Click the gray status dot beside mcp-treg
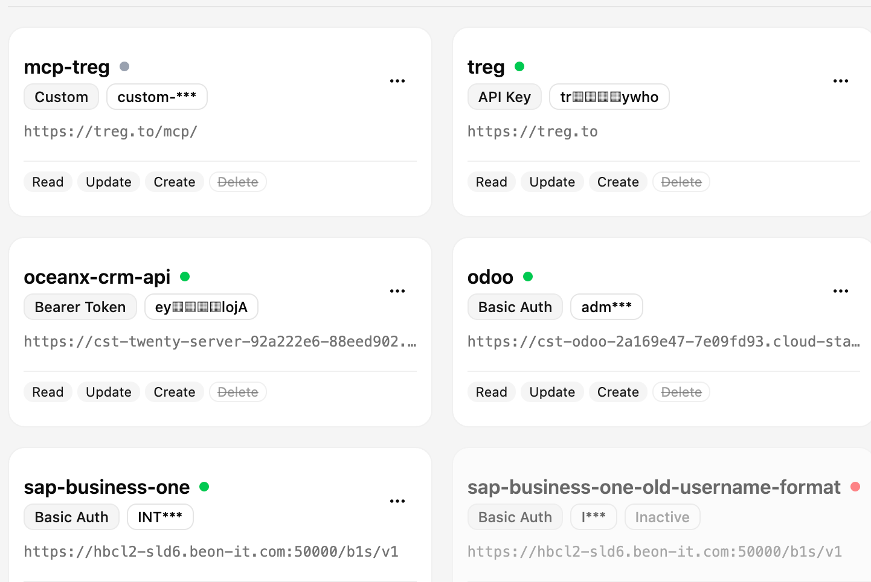Image resolution: width=871 pixels, height=582 pixels. [x=124, y=66]
